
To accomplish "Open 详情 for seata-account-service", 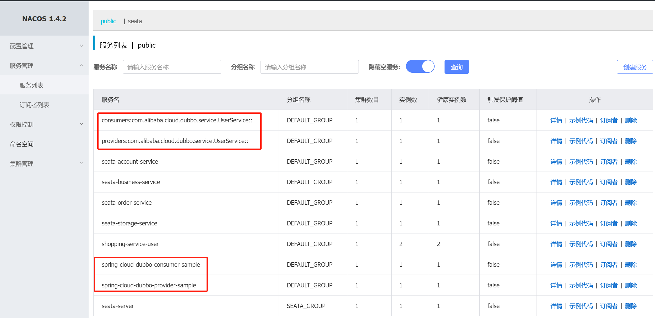I will click(x=556, y=162).
